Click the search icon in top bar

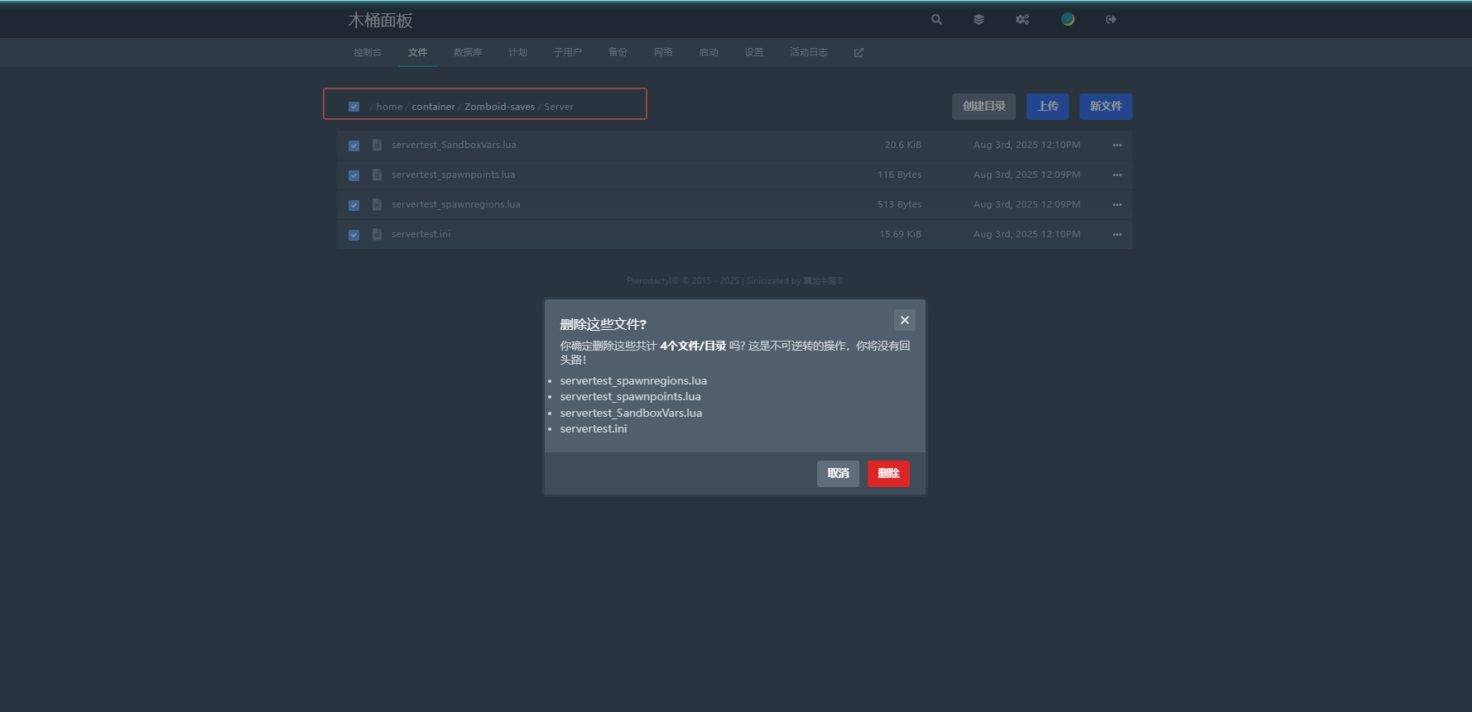(x=936, y=20)
